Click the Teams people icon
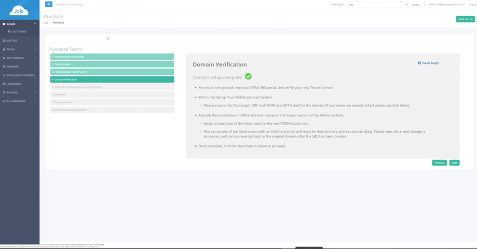Screen dimensions: 477x249 [x=4, y=49]
